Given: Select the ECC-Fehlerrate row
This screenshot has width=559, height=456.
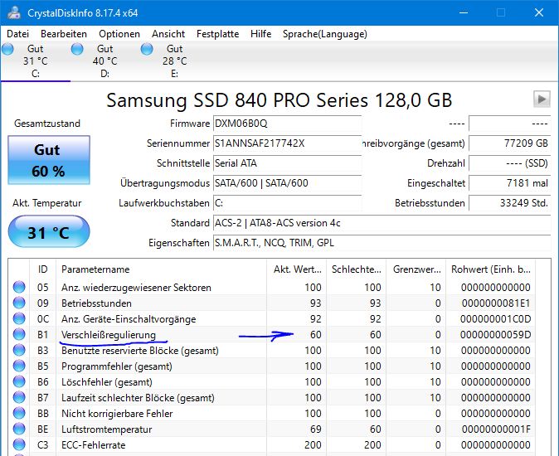Looking at the screenshot, I should pyautogui.click(x=272, y=444).
